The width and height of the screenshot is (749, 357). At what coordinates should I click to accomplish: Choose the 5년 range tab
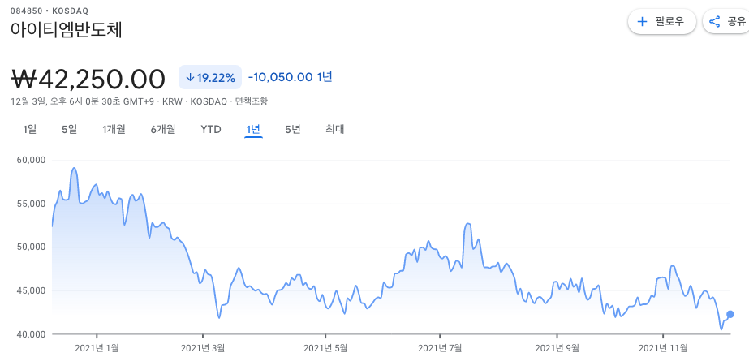[x=293, y=129]
